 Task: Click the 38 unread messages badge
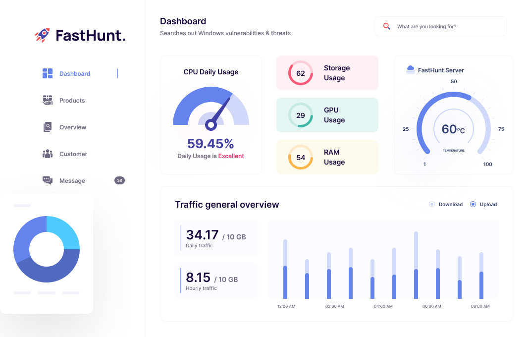tap(119, 180)
